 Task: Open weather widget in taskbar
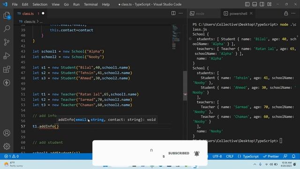[14, 164]
